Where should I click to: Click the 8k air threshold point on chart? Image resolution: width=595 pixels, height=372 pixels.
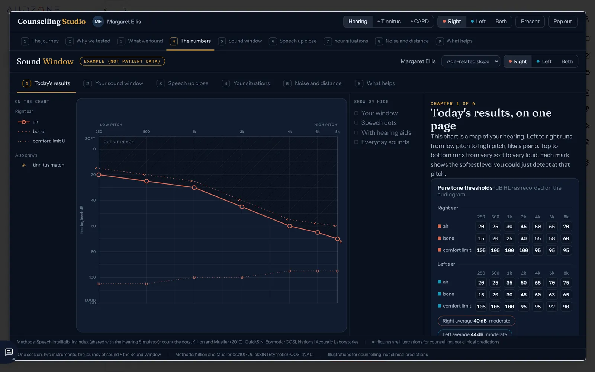click(x=337, y=239)
